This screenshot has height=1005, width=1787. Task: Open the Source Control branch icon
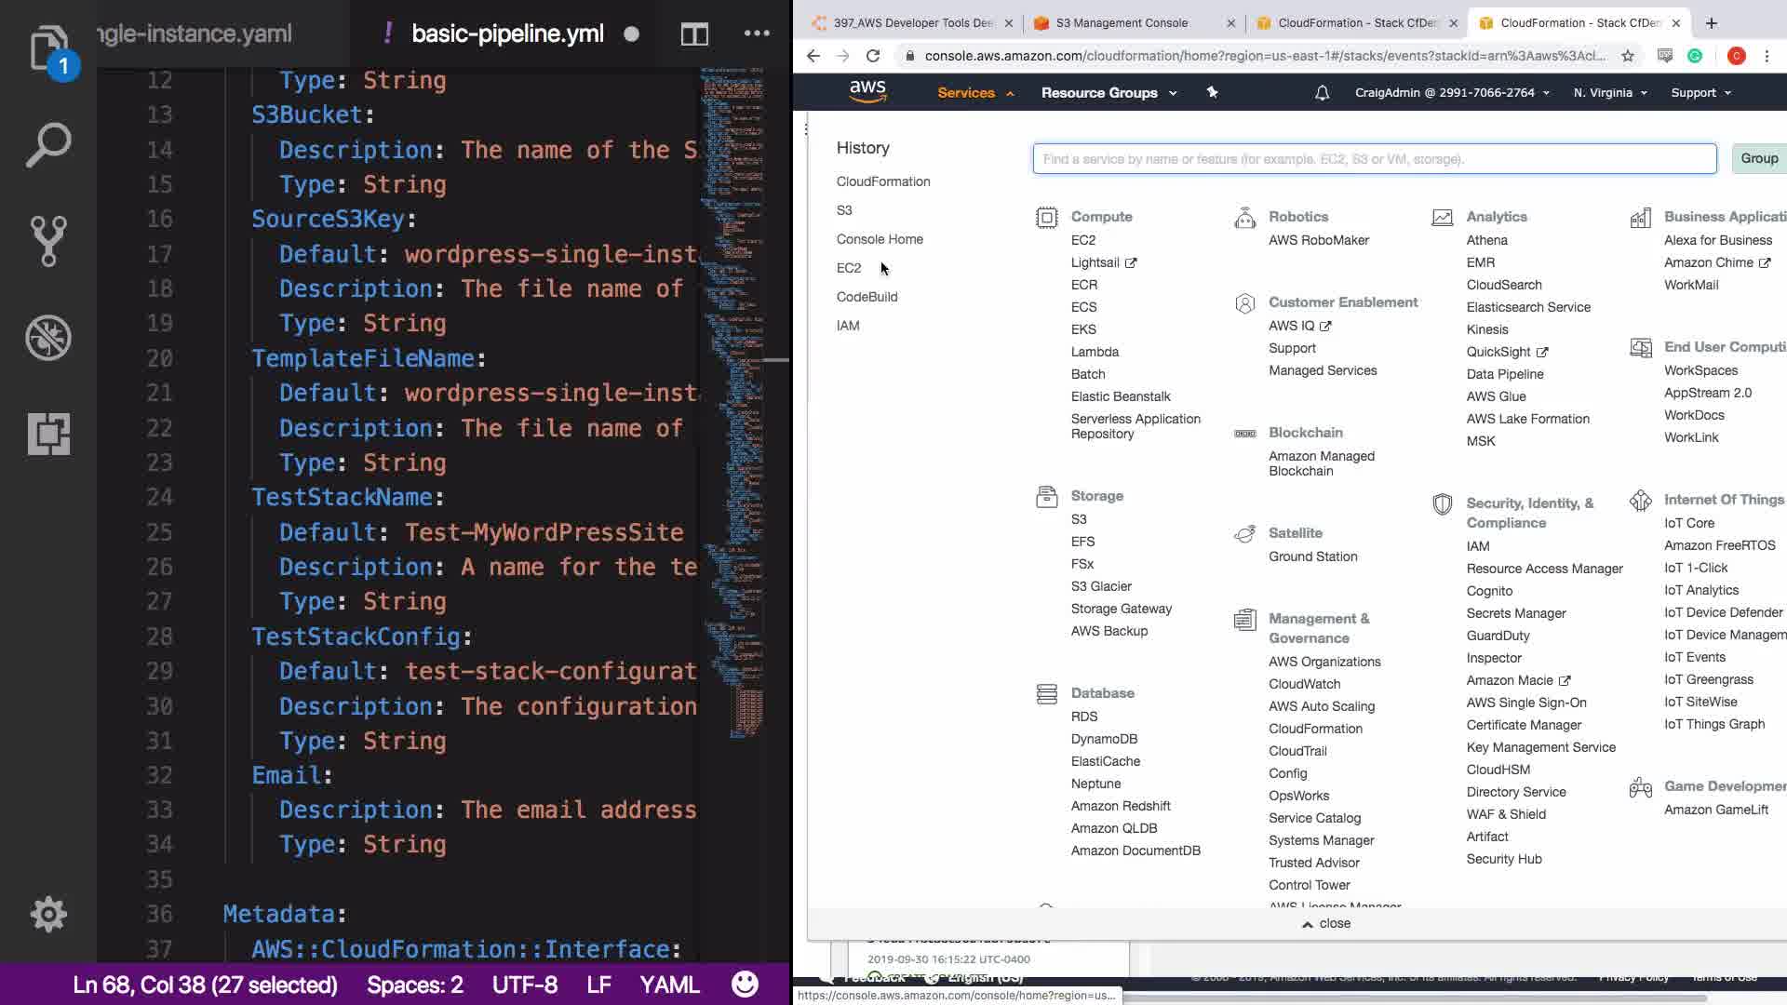click(x=48, y=241)
